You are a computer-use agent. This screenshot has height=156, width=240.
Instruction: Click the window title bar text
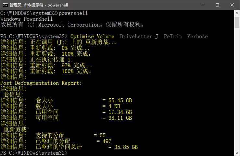pyautogui.click(x=39, y=5)
